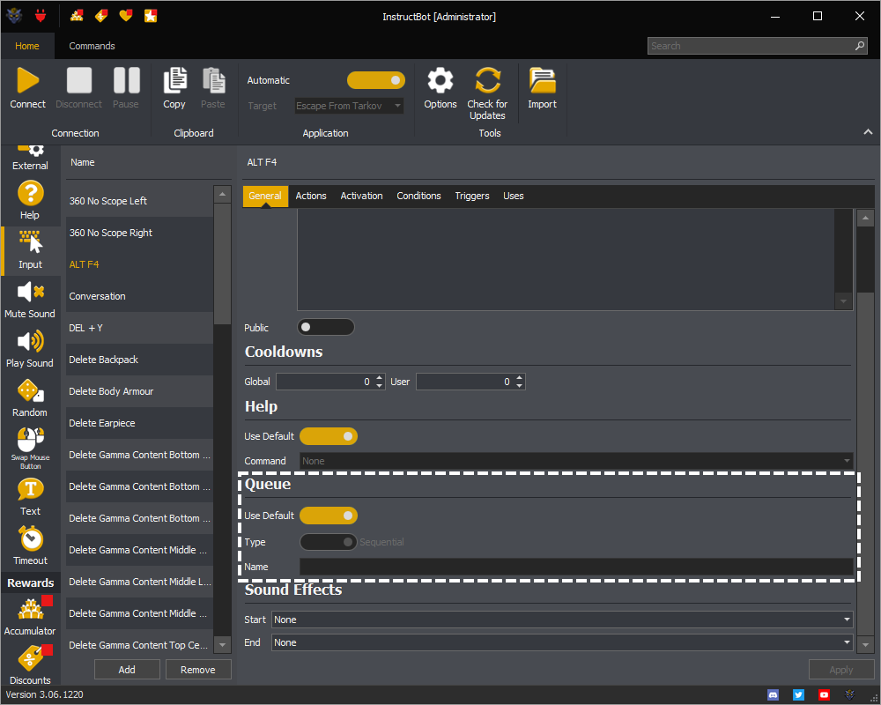Switch to Commands ribbon tab
The image size is (881, 705).
tap(93, 46)
